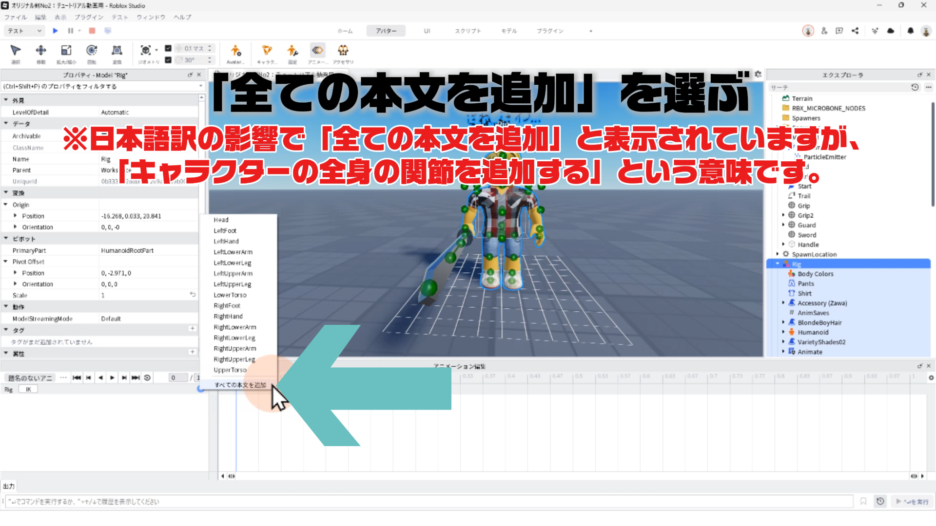Choose すべての本文を追加 in the popup menu
The height and width of the screenshot is (526, 936).
point(240,385)
